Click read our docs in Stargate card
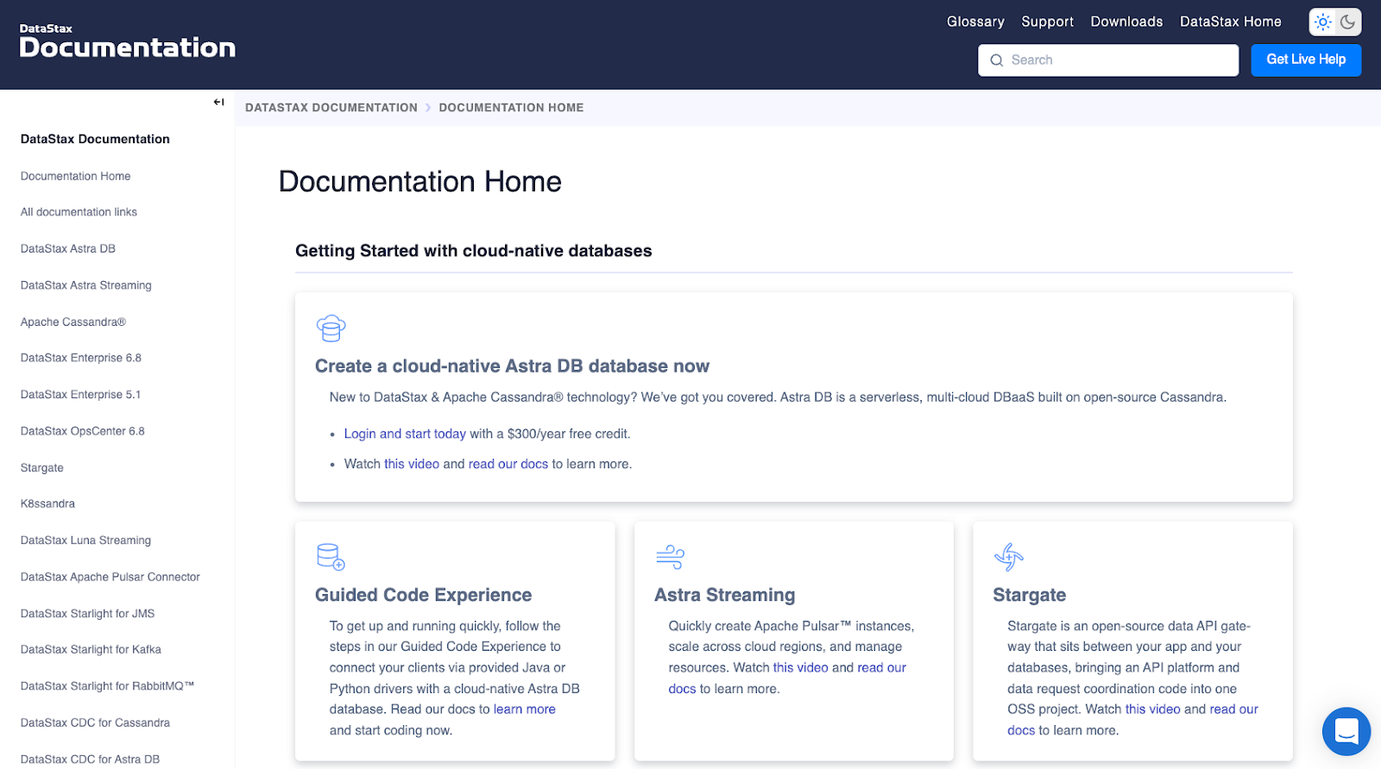The height and width of the screenshot is (769, 1381). 1233,710
